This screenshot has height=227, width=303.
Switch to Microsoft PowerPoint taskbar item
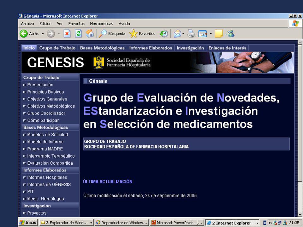177,223
